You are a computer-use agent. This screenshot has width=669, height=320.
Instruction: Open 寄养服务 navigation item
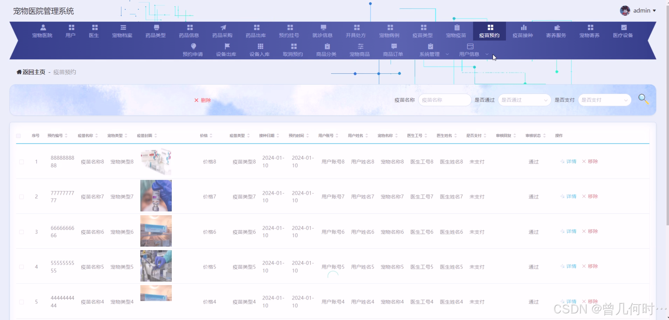pyautogui.click(x=556, y=31)
